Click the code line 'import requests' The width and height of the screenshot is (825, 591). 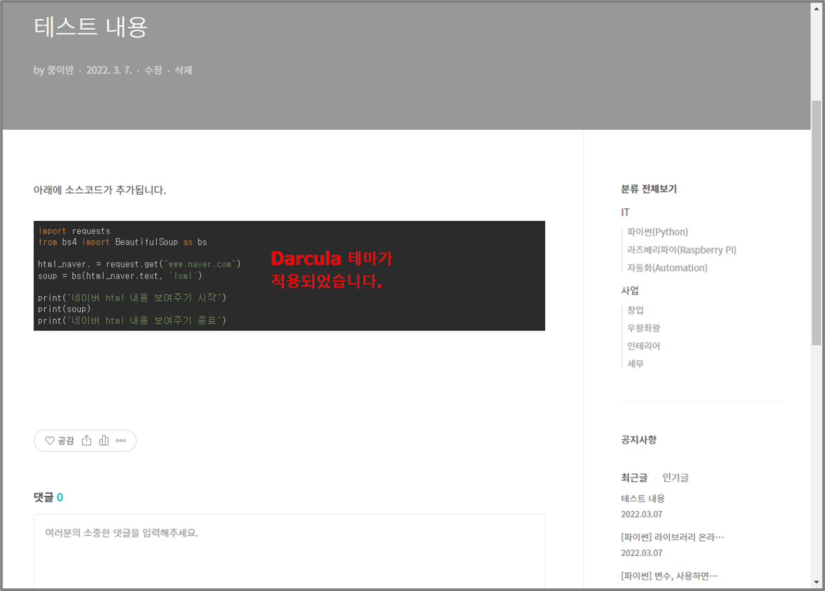pos(74,231)
